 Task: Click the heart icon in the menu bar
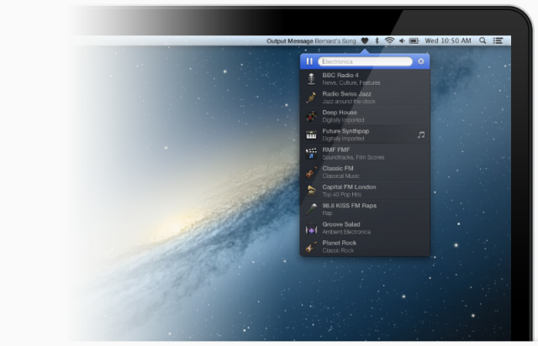coord(365,41)
